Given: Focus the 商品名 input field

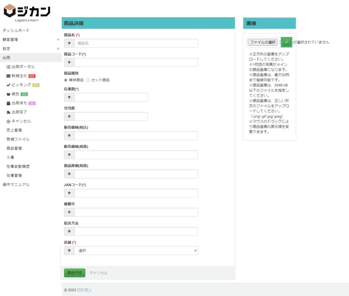Looking at the screenshot, I should [x=136, y=43].
